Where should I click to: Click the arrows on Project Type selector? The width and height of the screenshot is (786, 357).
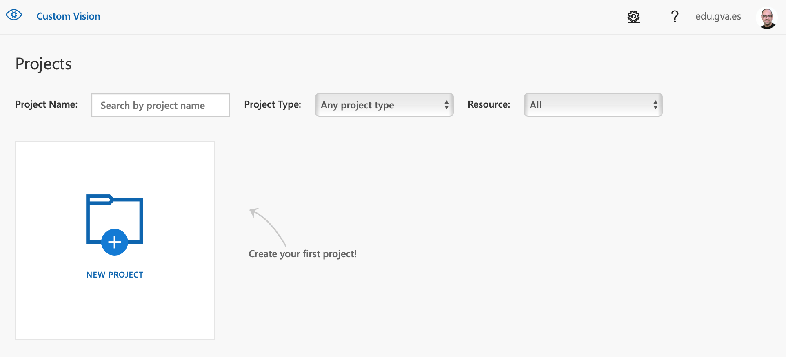click(446, 105)
